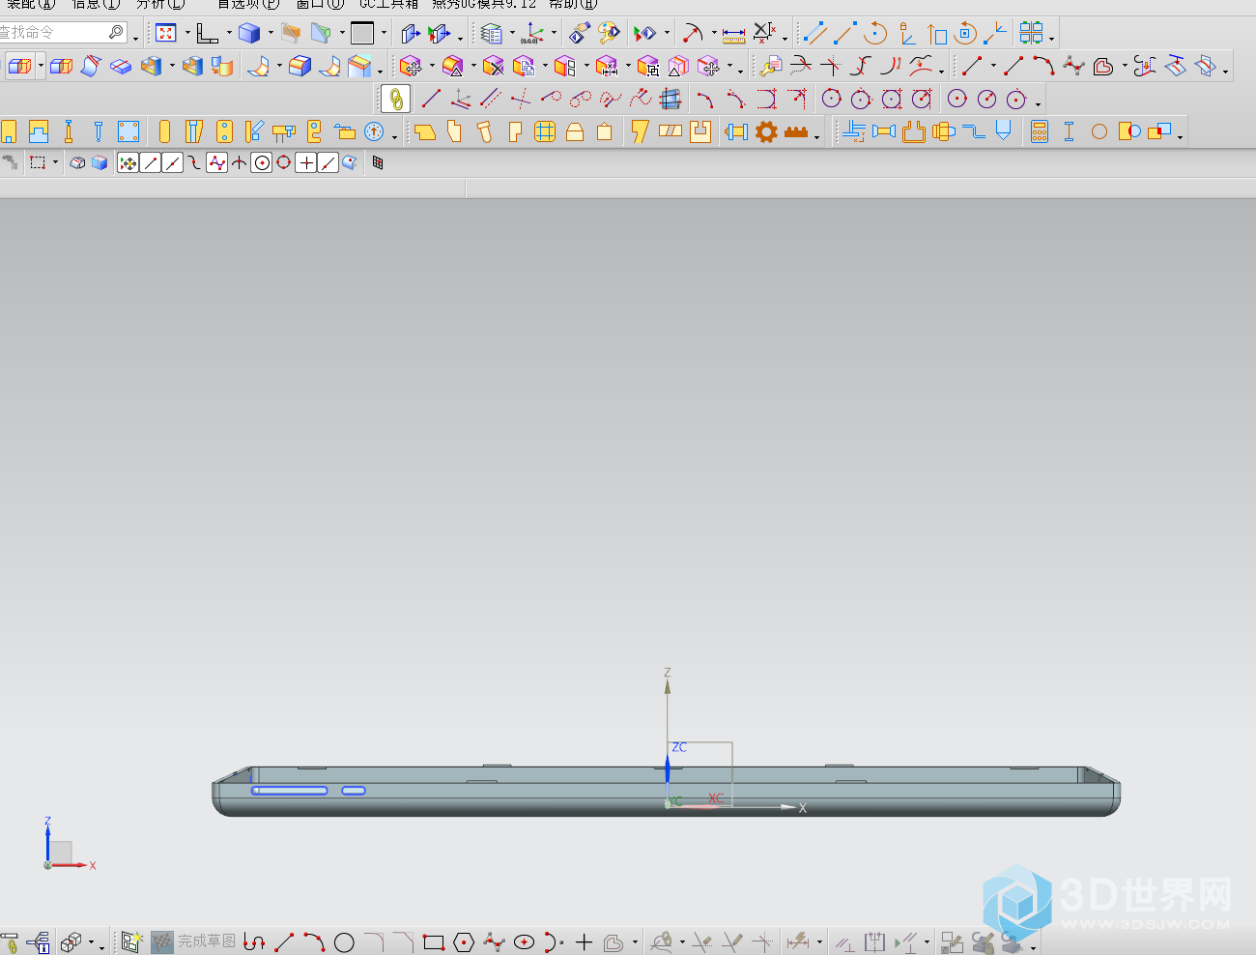Toggle the Point on Curve snap option
Viewport: 1256px width, 955px height.
(328, 163)
